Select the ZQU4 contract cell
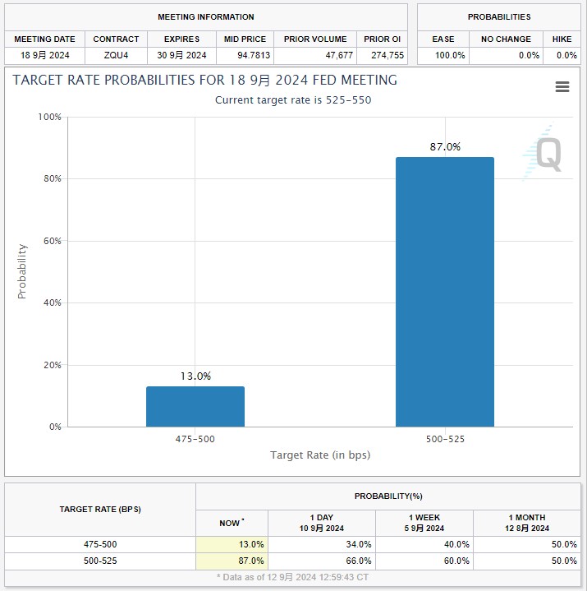The height and width of the screenshot is (591, 587). 116,55
